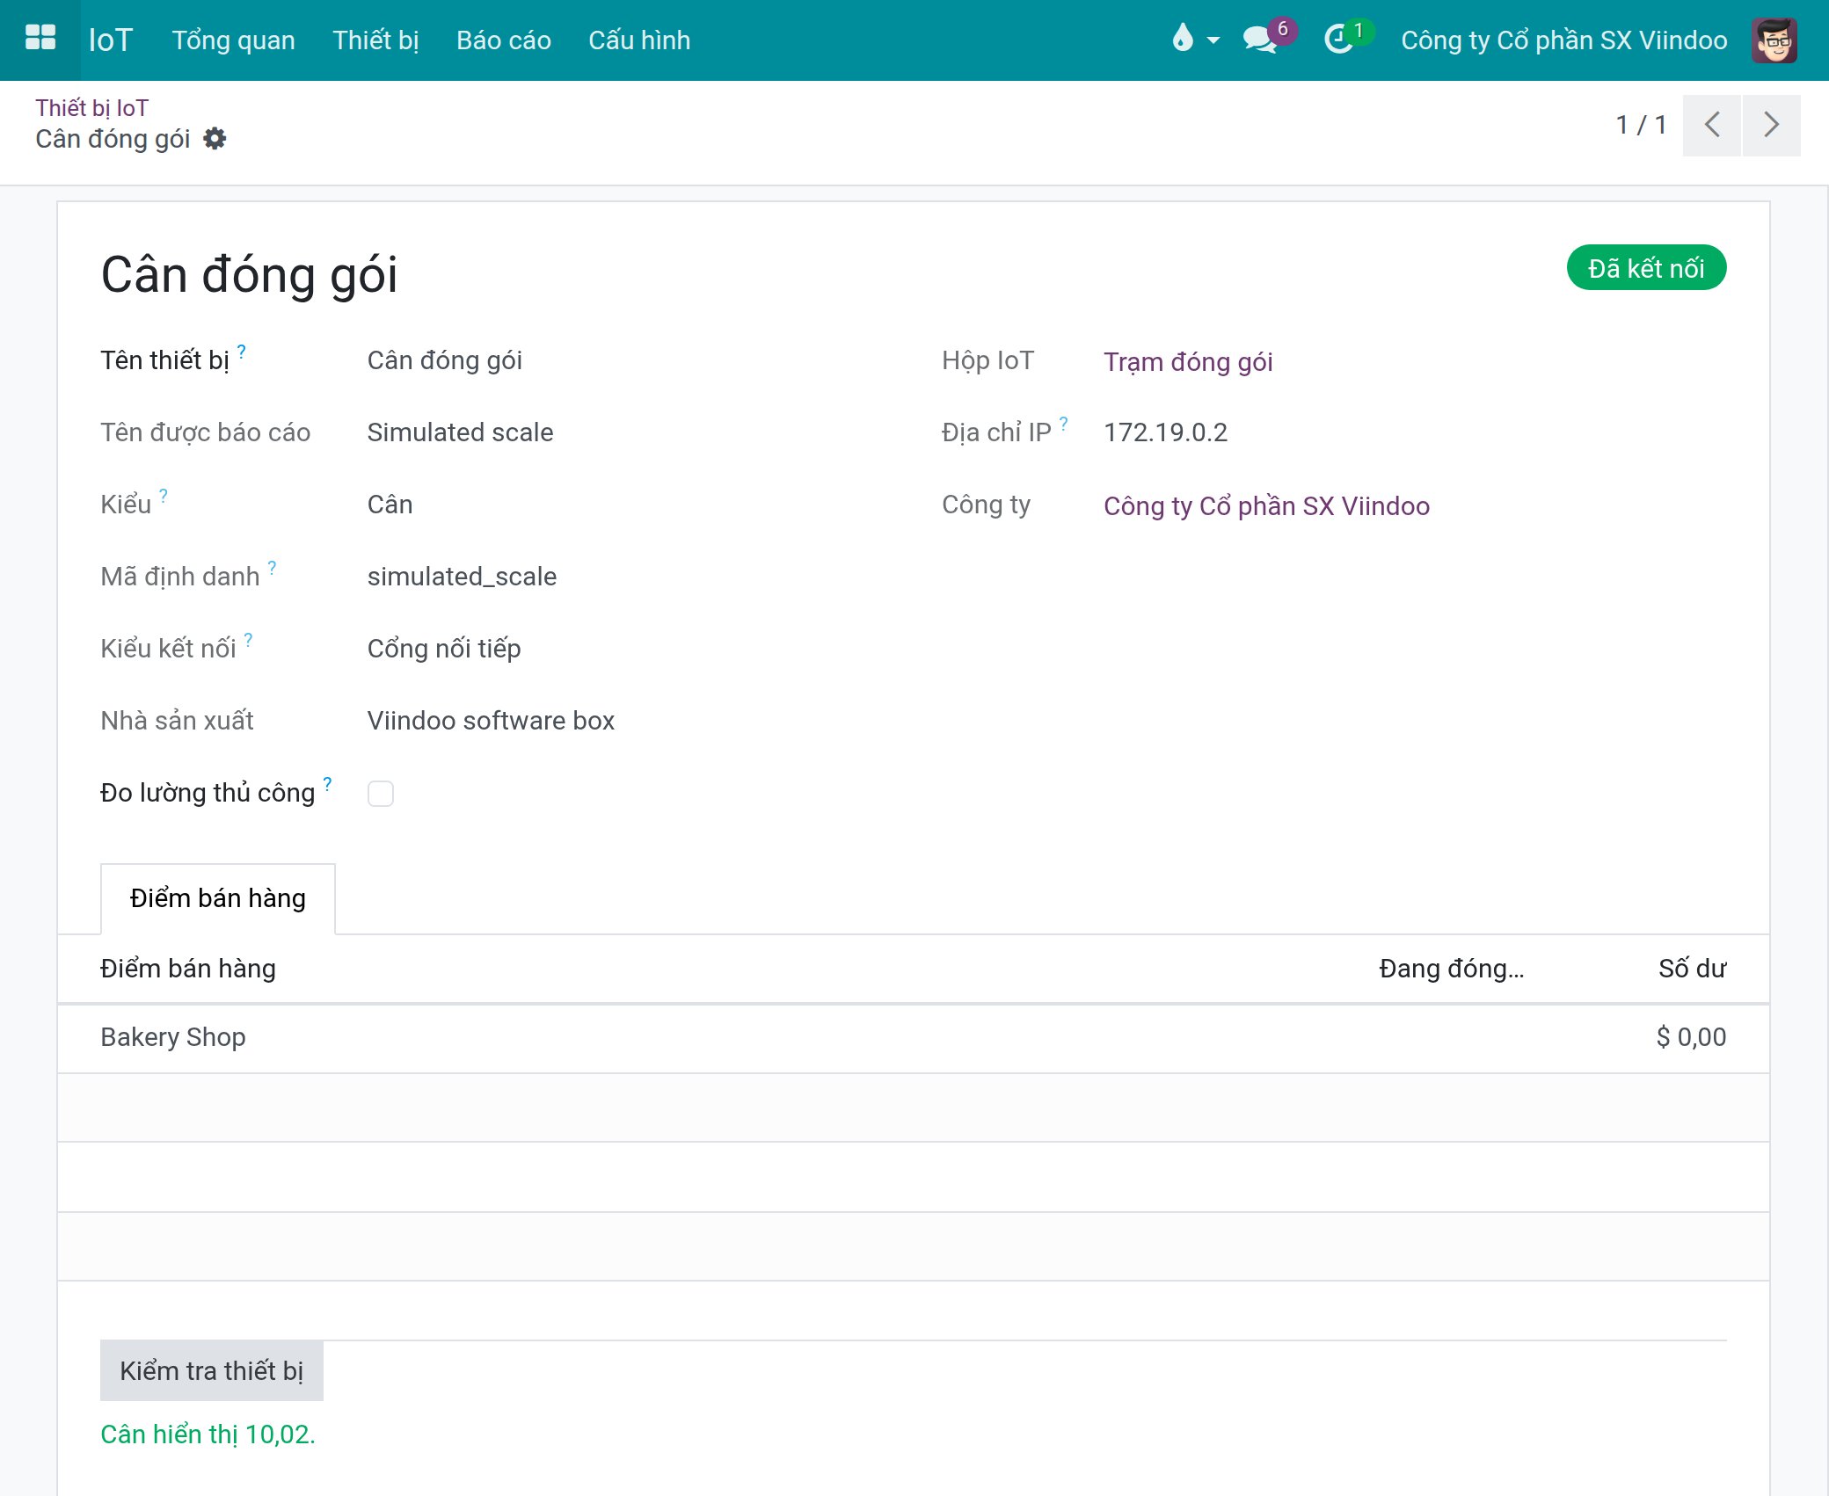Go to next record arrow
Screen dimensions: 1829x1496
pos(1772,125)
